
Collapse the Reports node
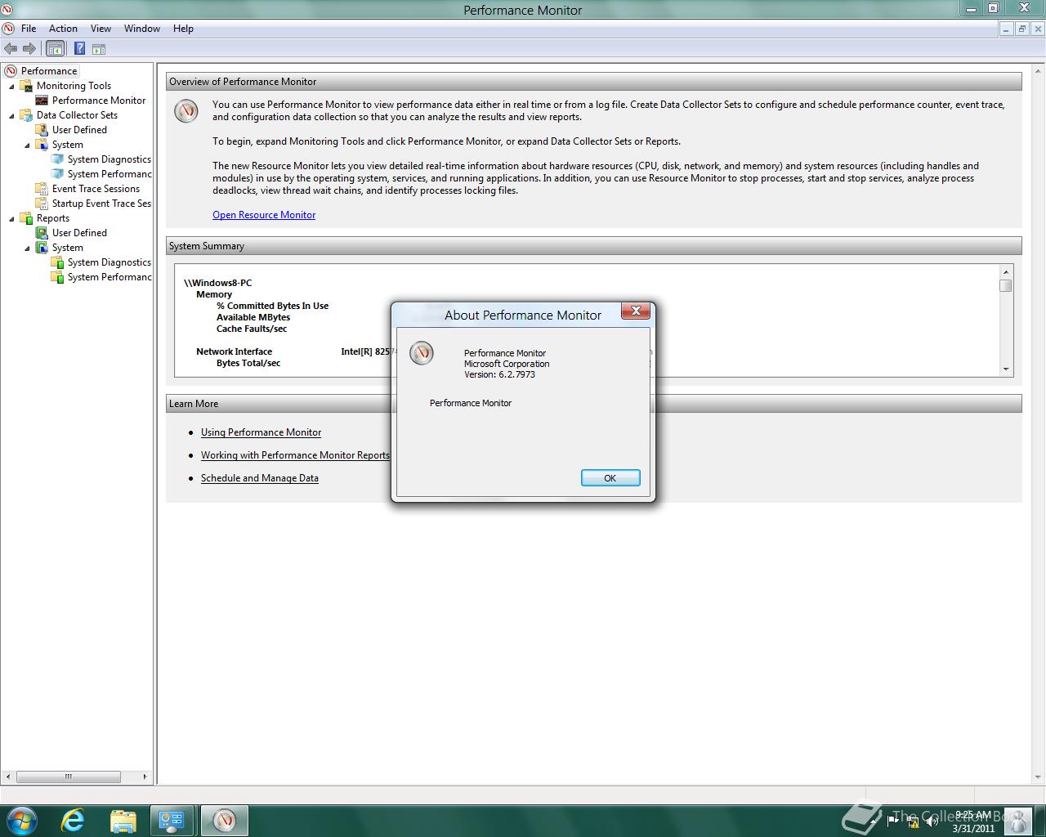tap(12, 219)
